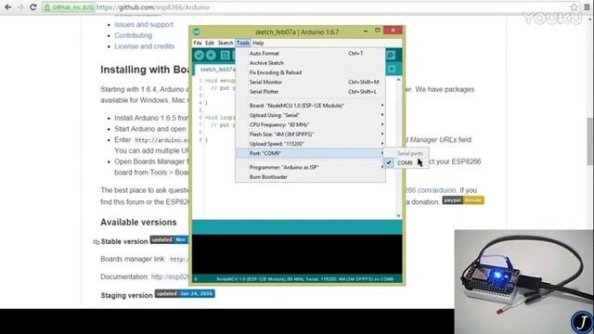Click the browser back arrow
This screenshot has width=594, height=334.
[x=7, y=7]
